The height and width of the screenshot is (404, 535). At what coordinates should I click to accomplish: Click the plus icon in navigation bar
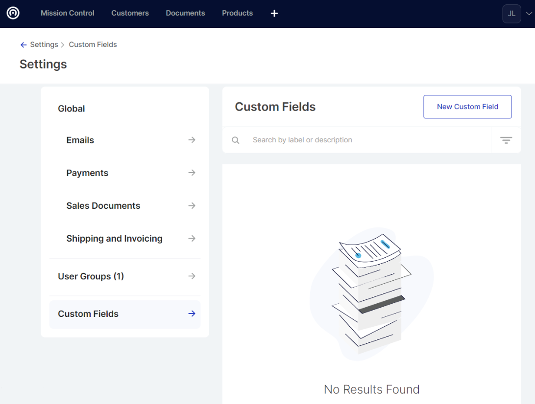pos(274,13)
